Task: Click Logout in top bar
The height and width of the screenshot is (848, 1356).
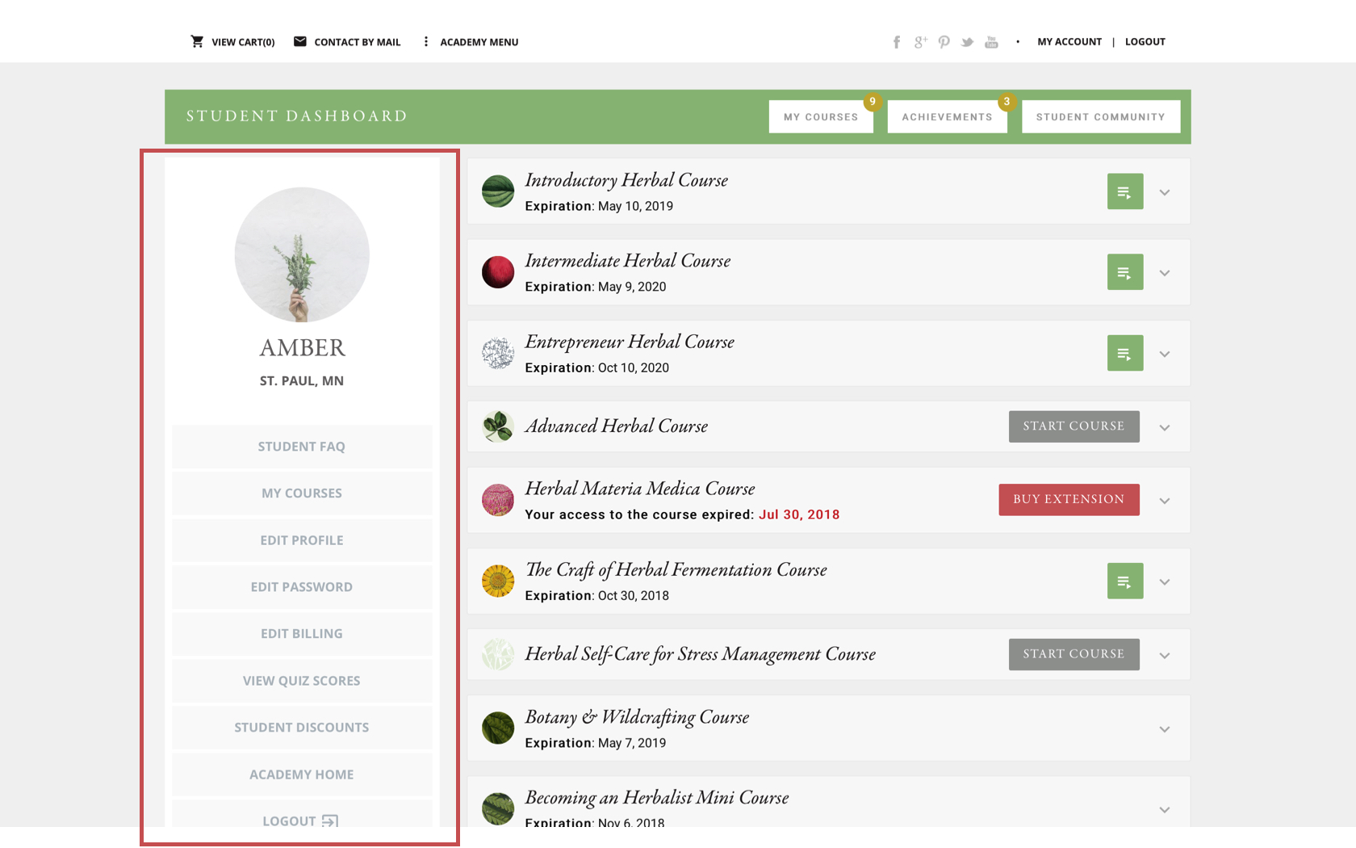Action: (x=1145, y=41)
